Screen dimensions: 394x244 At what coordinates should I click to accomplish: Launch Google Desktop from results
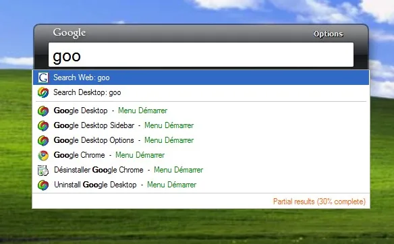coord(201,111)
